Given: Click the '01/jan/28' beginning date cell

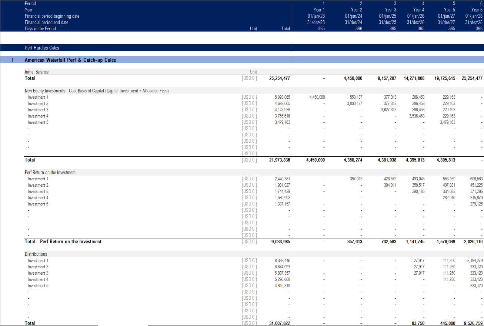Looking at the screenshot, I should pos(474,16).
